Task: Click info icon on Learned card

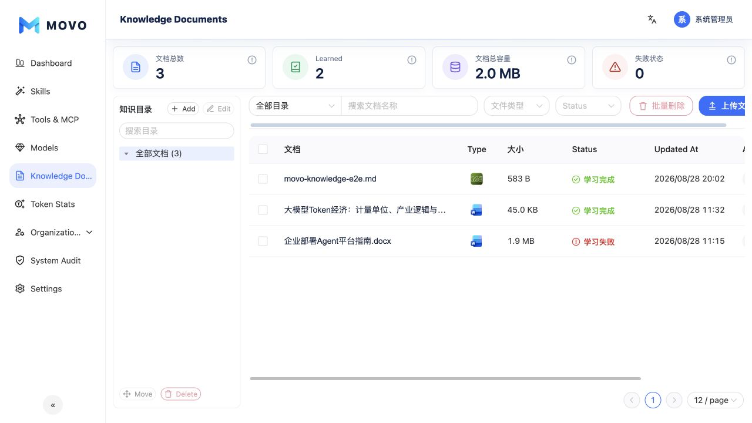Action: (x=412, y=60)
